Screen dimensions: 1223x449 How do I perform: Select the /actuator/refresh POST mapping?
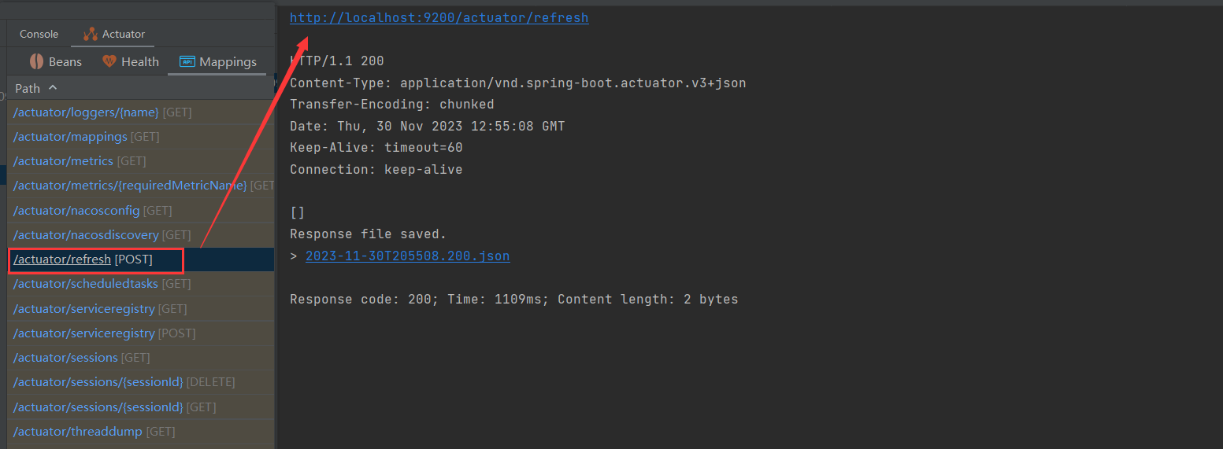(x=62, y=259)
